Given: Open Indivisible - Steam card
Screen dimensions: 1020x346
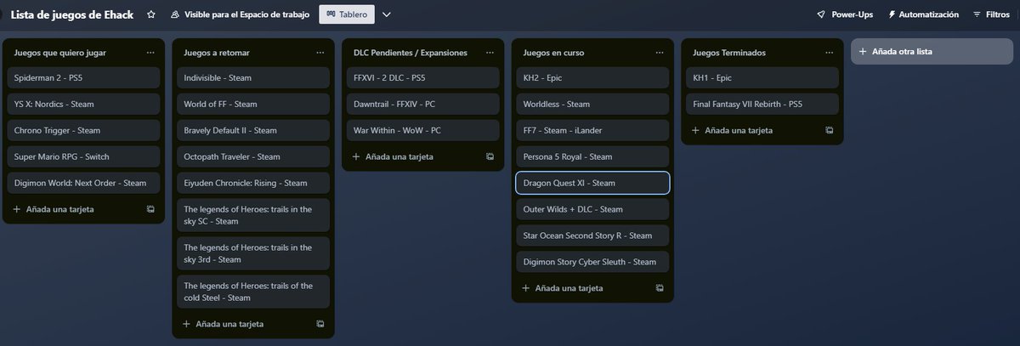Looking at the screenshot, I should point(253,78).
